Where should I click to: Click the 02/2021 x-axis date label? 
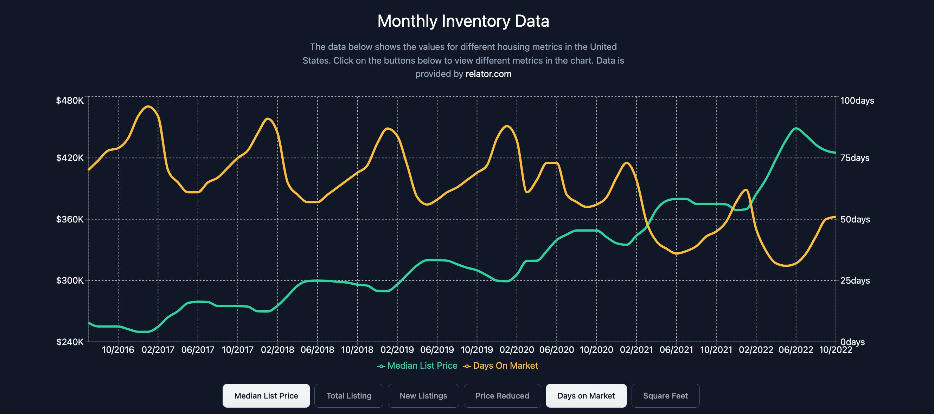[636, 350]
